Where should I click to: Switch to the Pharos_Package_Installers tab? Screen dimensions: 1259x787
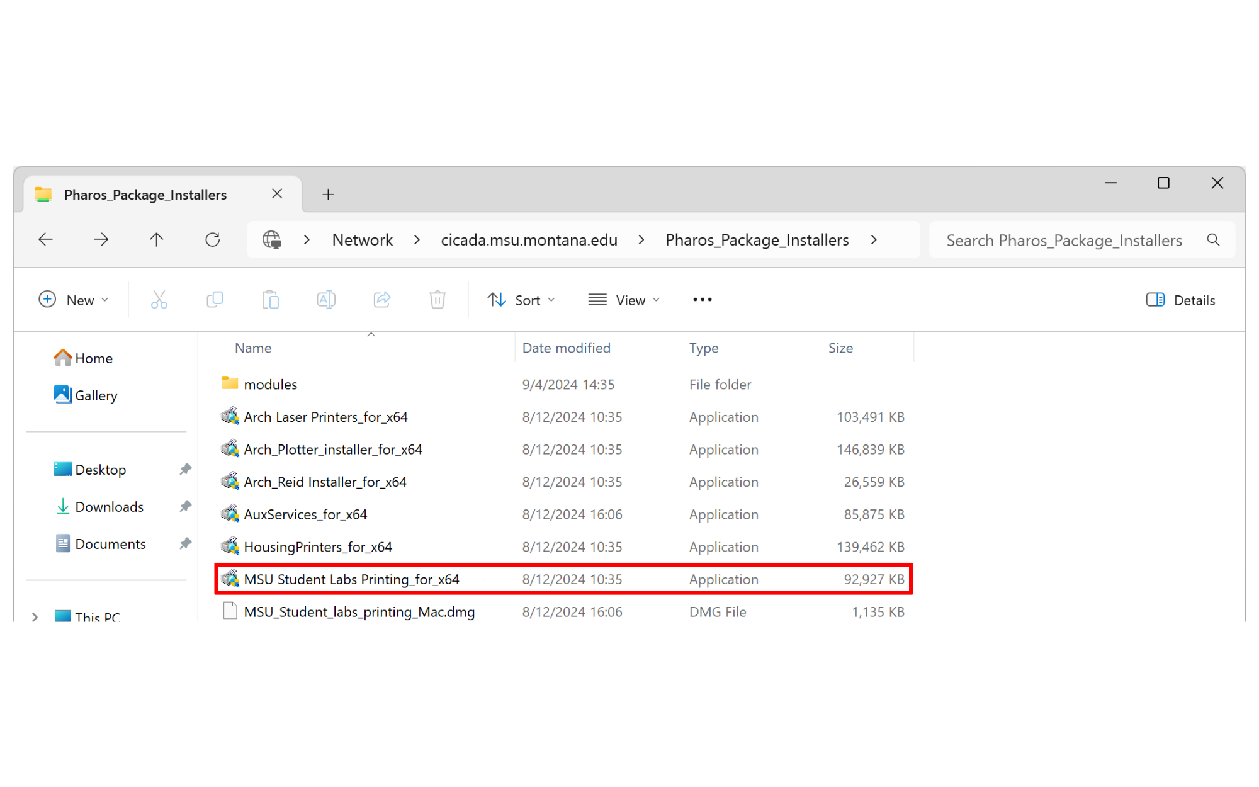[145, 195]
